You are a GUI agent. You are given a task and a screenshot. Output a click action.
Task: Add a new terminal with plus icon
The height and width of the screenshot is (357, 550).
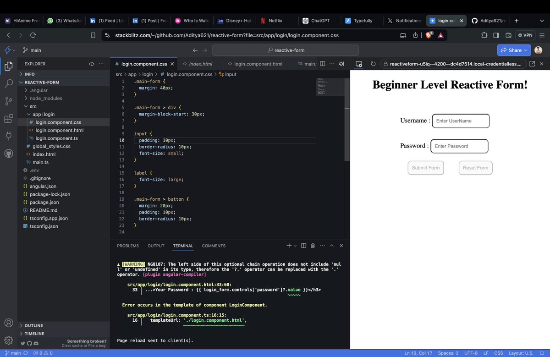pyautogui.click(x=289, y=246)
